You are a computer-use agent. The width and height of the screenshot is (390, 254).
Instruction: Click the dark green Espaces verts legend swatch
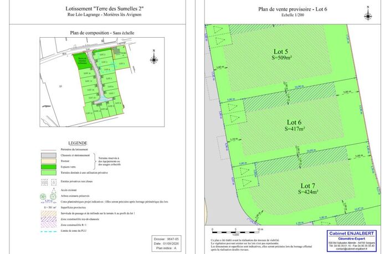click(49, 167)
